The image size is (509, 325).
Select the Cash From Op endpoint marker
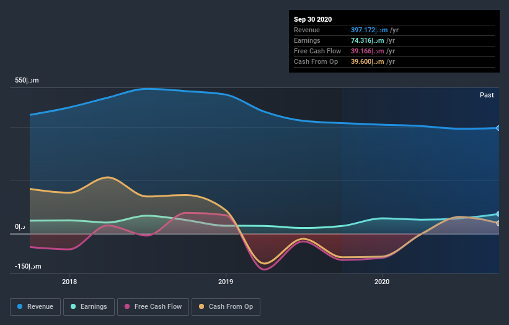pyautogui.click(x=498, y=223)
